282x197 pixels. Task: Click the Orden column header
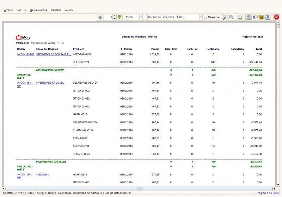coord(21,49)
